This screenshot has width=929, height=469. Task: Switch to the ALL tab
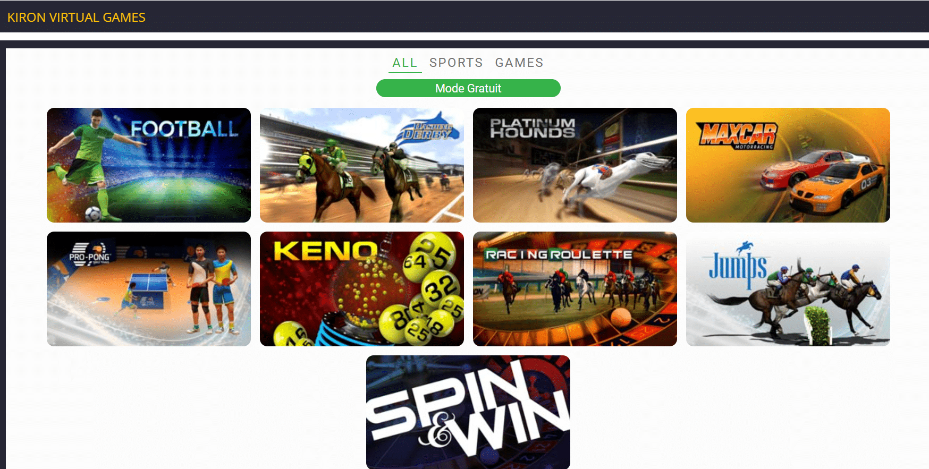[405, 63]
